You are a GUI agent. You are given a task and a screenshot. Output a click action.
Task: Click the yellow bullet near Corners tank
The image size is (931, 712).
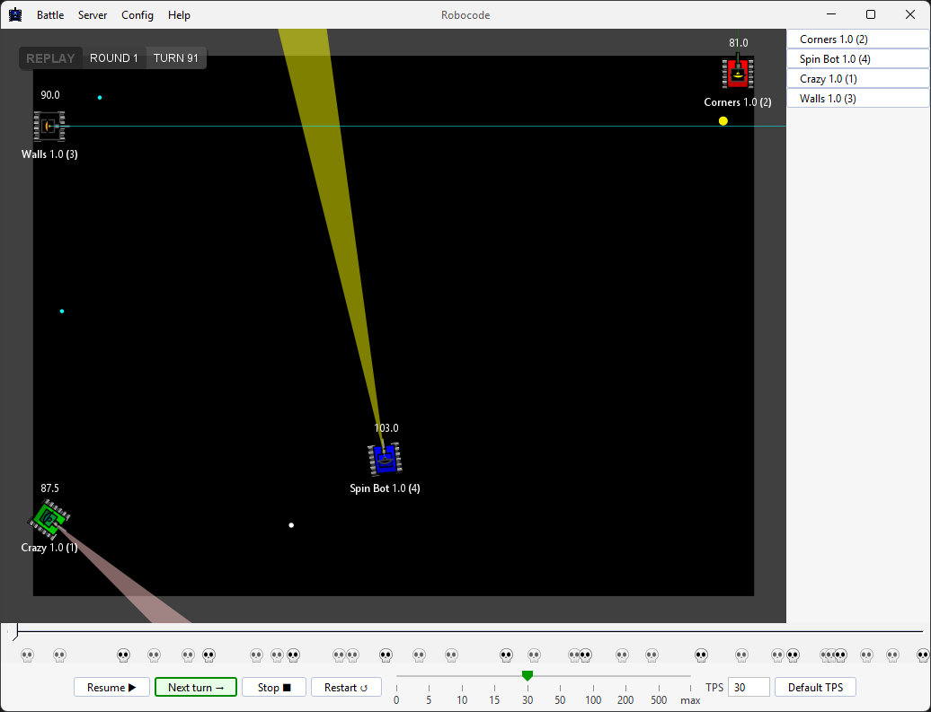point(723,121)
